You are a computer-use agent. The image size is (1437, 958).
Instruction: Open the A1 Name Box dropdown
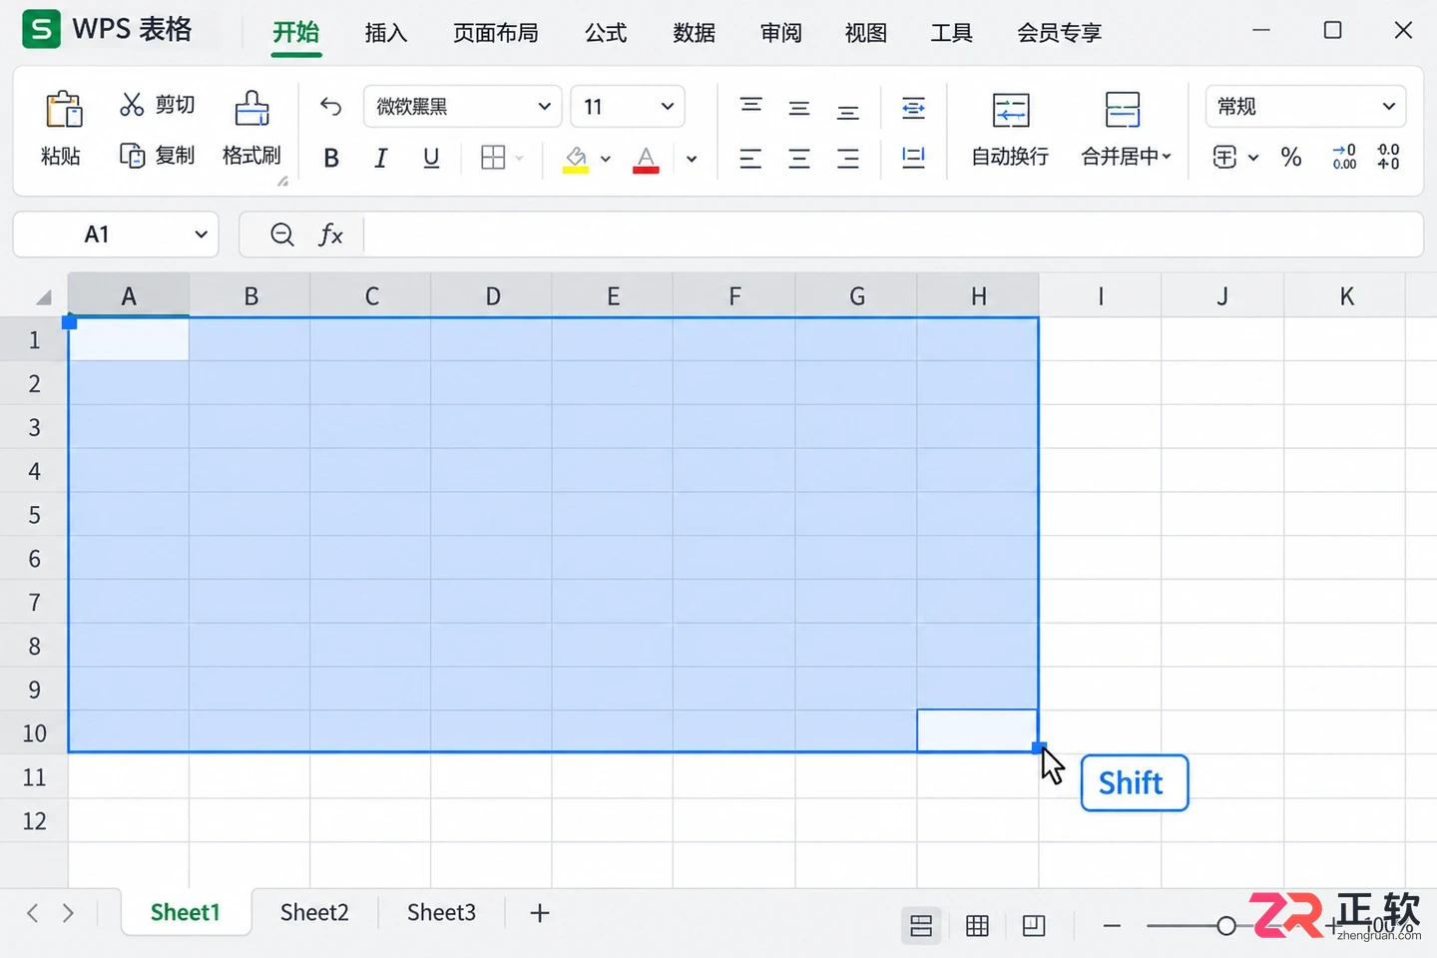click(x=201, y=235)
